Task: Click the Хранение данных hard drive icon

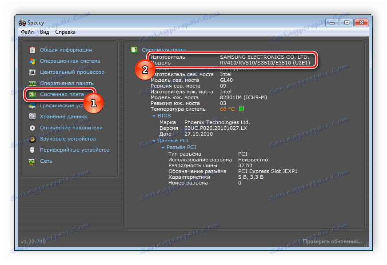Action: pos(32,116)
